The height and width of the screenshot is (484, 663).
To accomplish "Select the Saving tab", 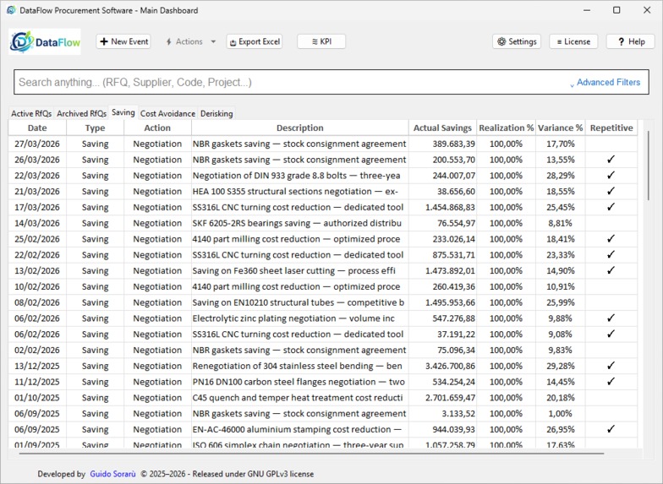I will tap(123, 112).
